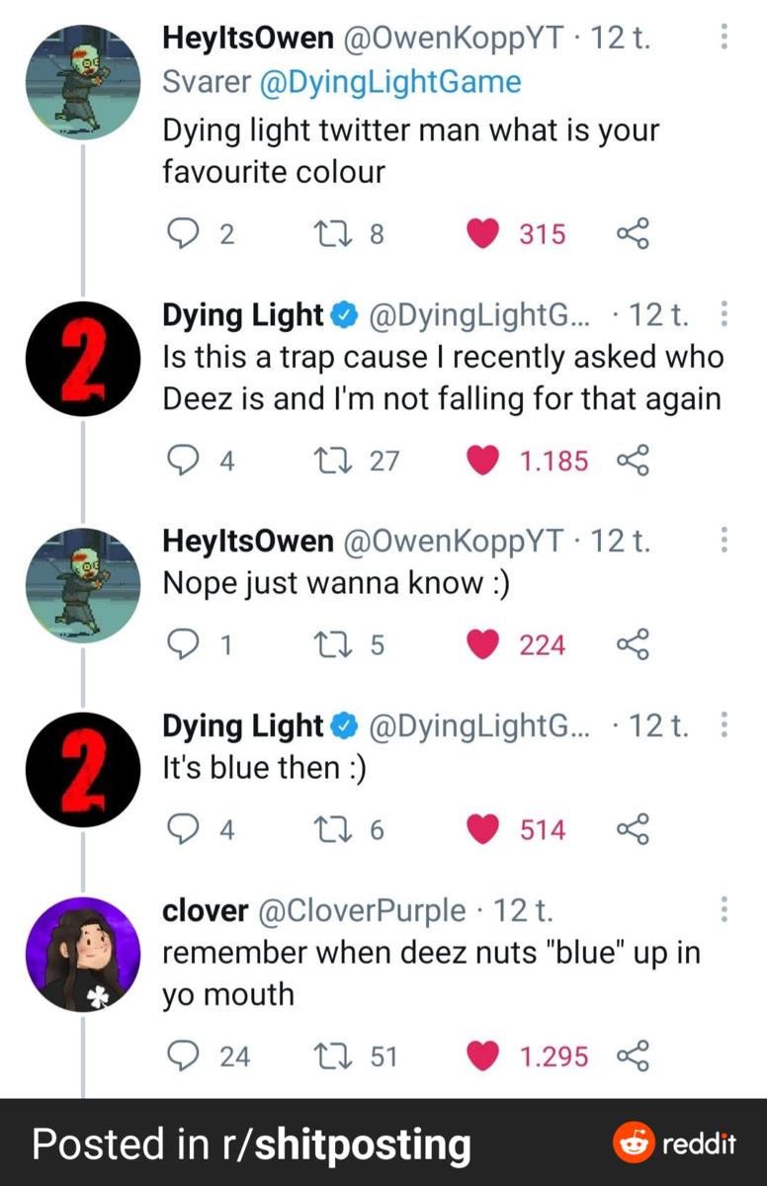
Task: Open clover's purple avatar picture
Action: 83,954
